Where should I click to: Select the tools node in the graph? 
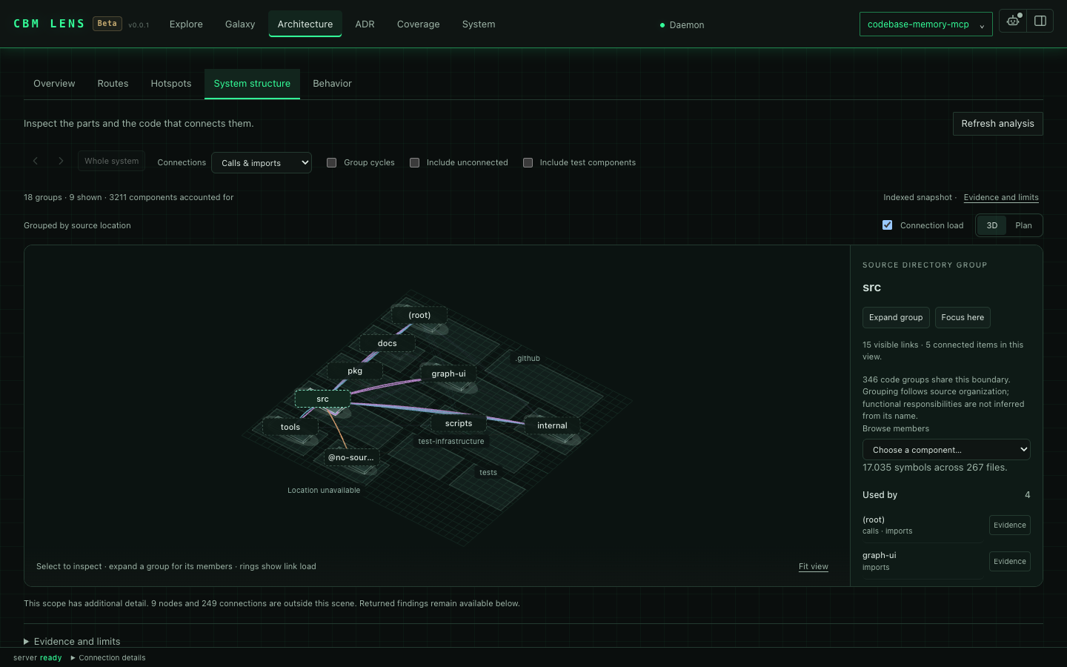click(290, 427)
